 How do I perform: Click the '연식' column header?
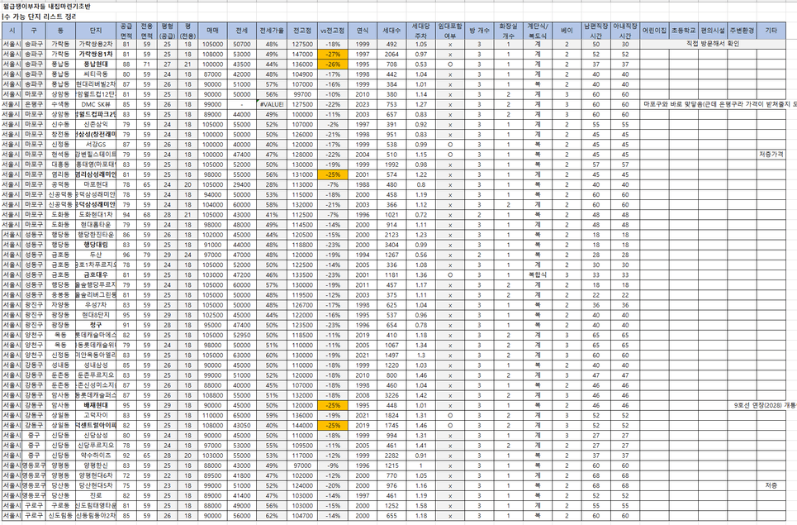click(x=363, y=31)
